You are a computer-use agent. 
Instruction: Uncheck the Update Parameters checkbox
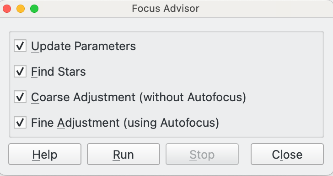[20, 46]
